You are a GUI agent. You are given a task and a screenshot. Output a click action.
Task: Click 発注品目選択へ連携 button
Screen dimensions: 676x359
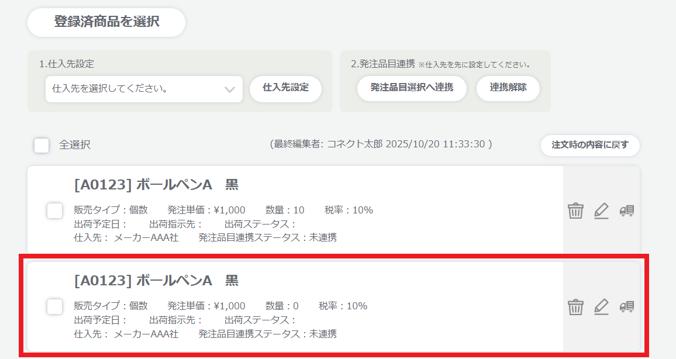point(412,88)
